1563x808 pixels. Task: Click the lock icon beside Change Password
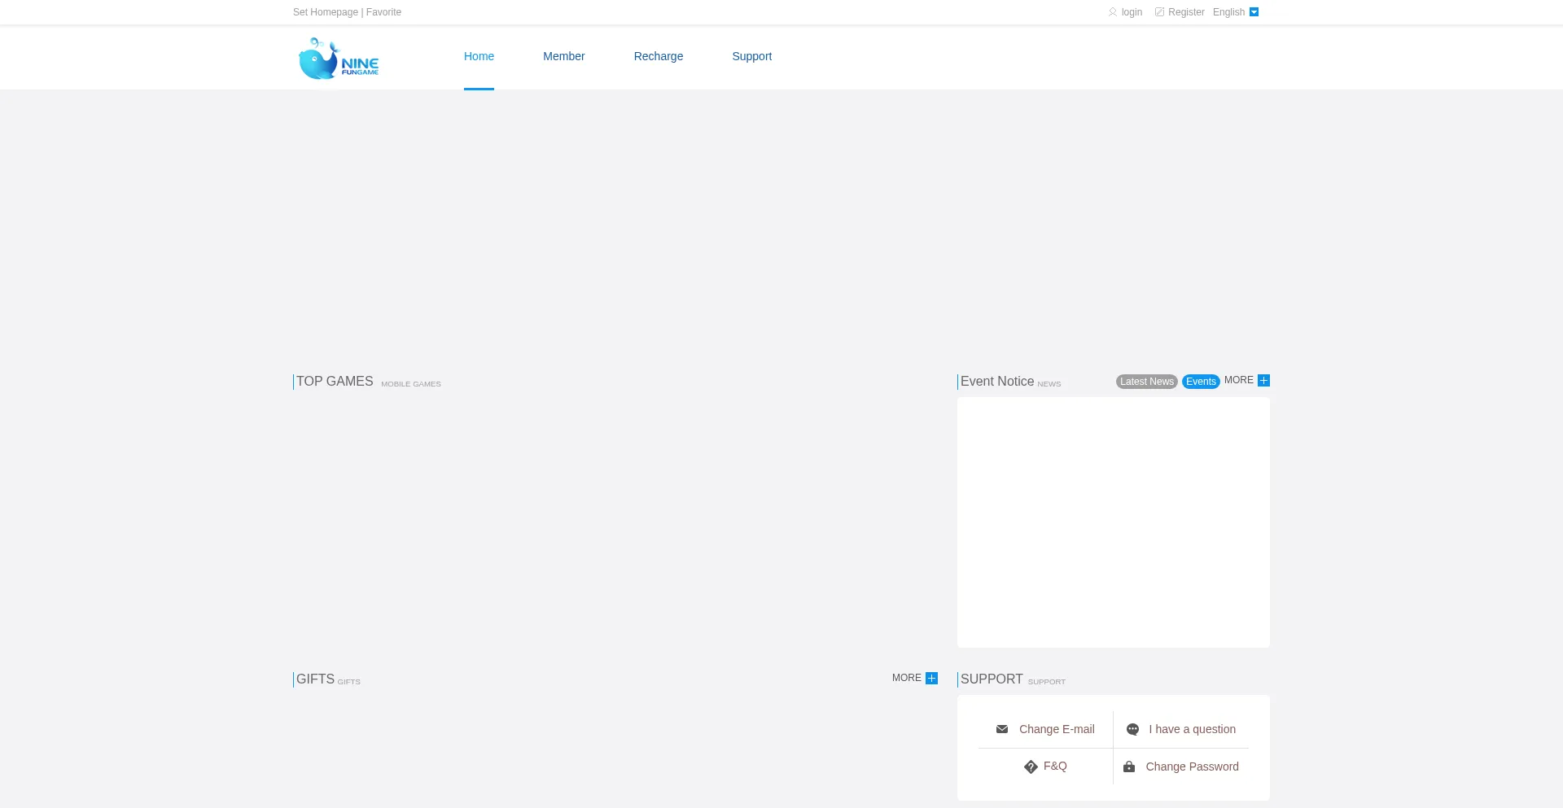coord(1129,767)
